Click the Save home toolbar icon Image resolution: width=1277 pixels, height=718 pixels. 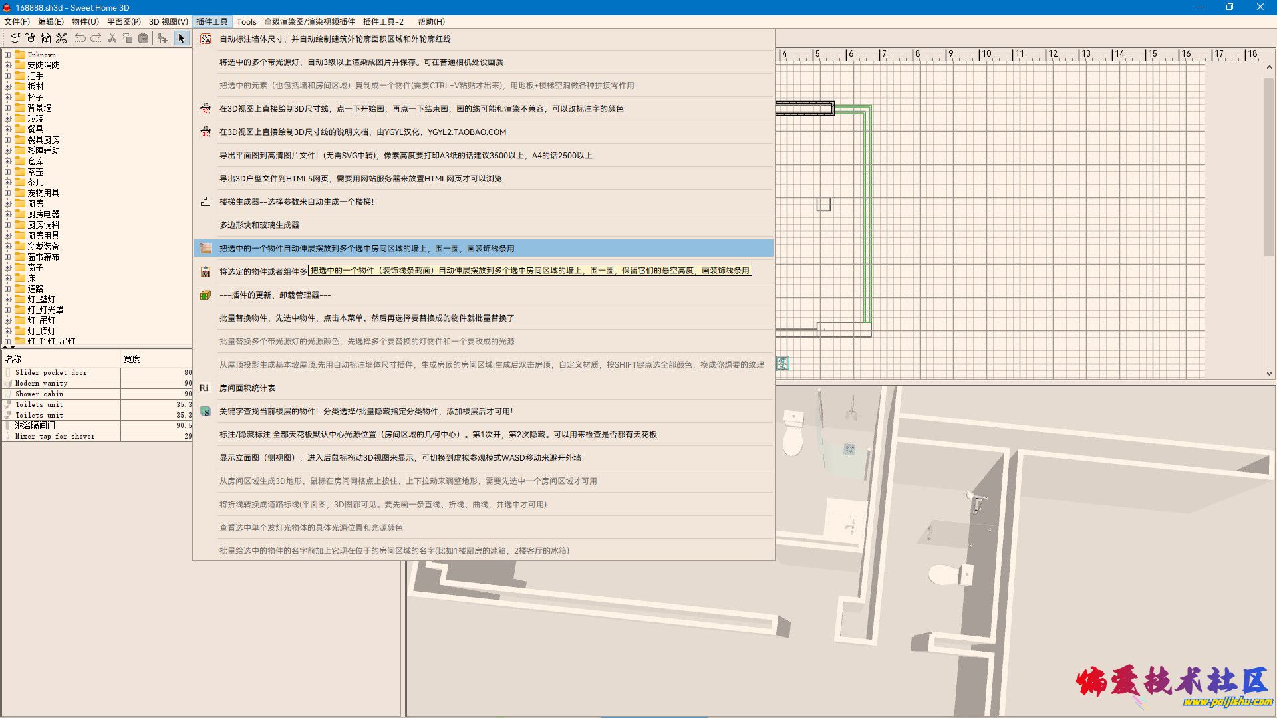coord(46,38)
